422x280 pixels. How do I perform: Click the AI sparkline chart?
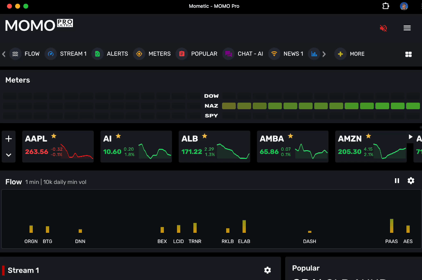pyautogui.click(x=155, y=151)
